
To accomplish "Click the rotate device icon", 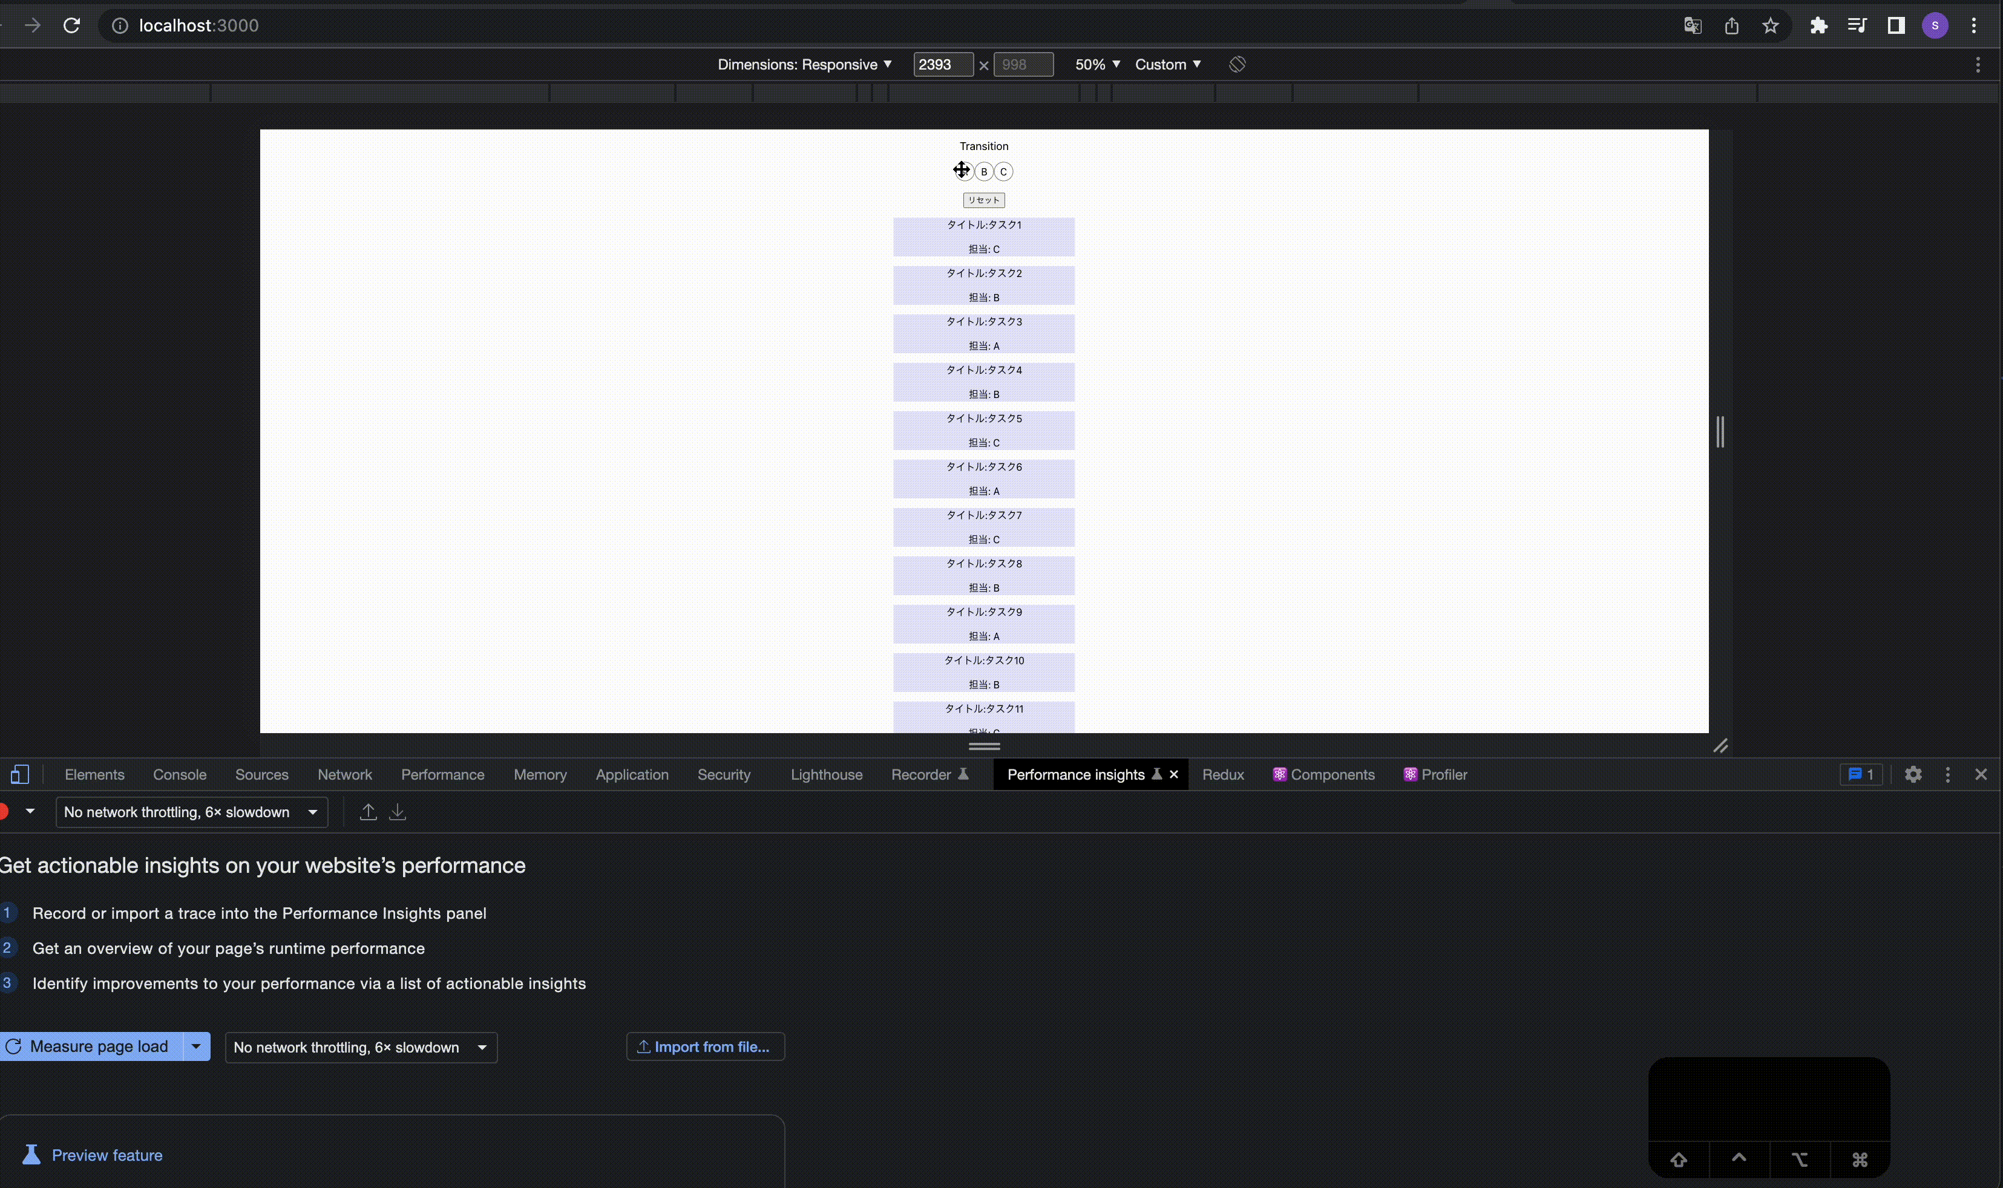I will [1236, 64].
